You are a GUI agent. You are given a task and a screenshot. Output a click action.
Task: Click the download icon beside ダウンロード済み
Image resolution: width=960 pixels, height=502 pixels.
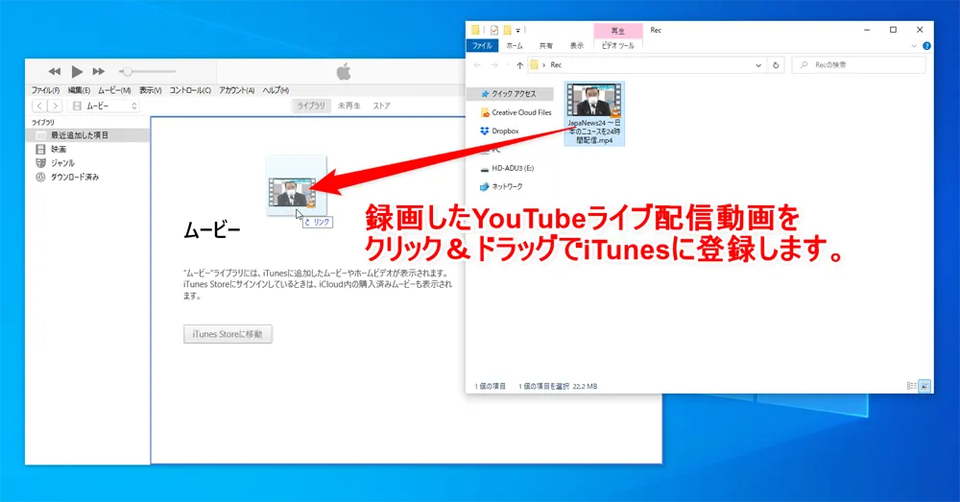point(40,177)
